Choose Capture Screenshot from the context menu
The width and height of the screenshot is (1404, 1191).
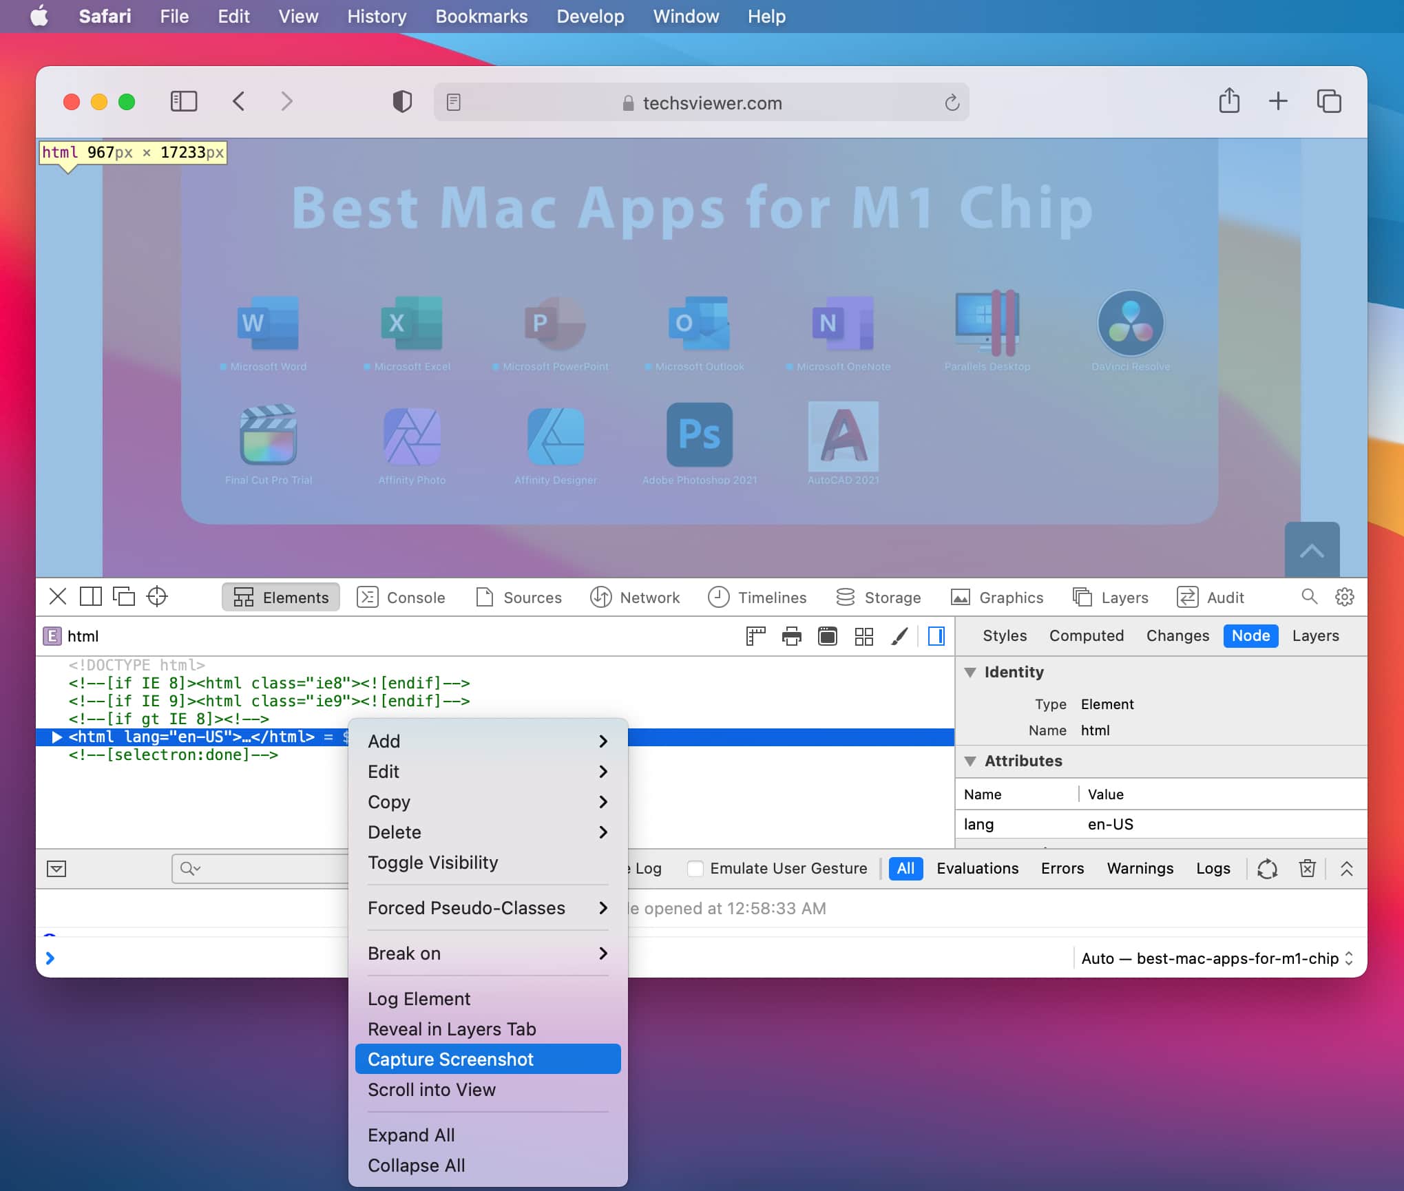pos(487,1059)
